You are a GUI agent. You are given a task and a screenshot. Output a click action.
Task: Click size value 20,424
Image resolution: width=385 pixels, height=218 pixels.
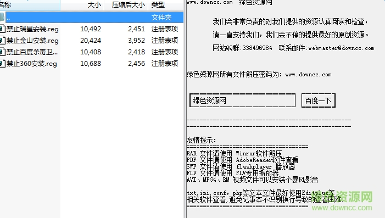point(91,41)
